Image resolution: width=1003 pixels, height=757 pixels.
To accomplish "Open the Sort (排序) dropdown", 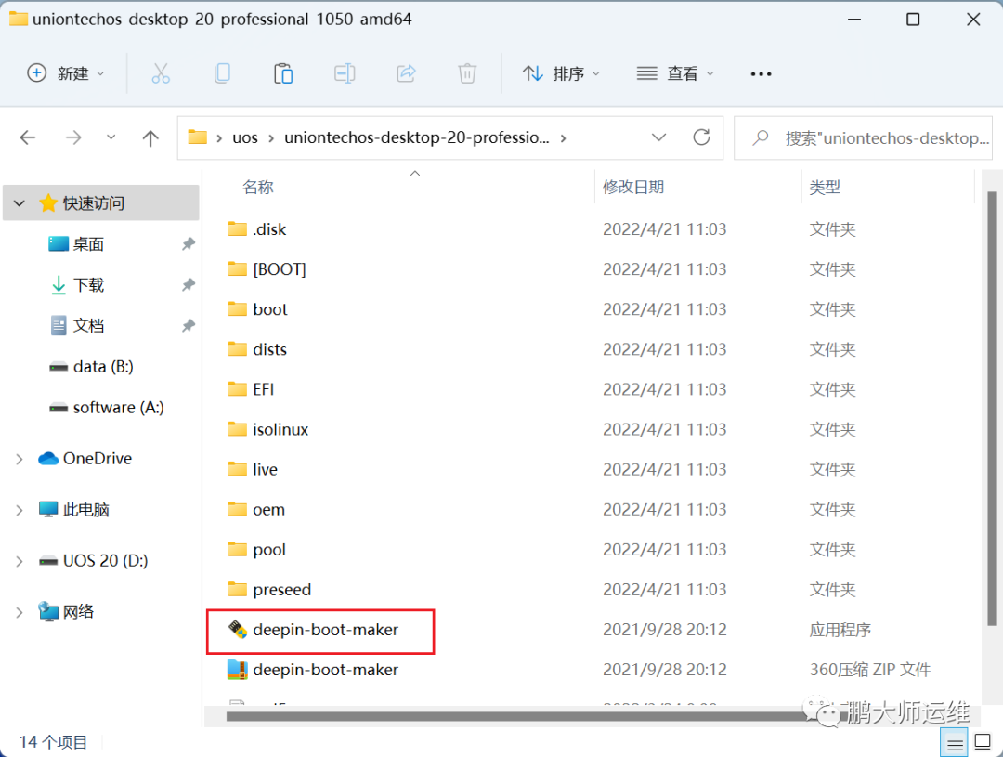I will pos(562,73).
